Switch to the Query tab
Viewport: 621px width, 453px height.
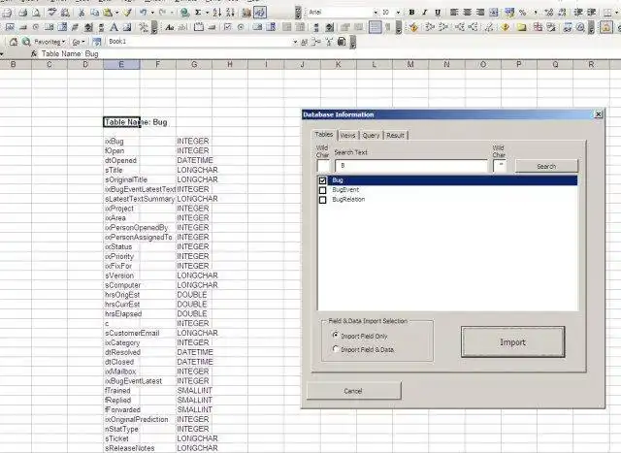tap(371, 136)
